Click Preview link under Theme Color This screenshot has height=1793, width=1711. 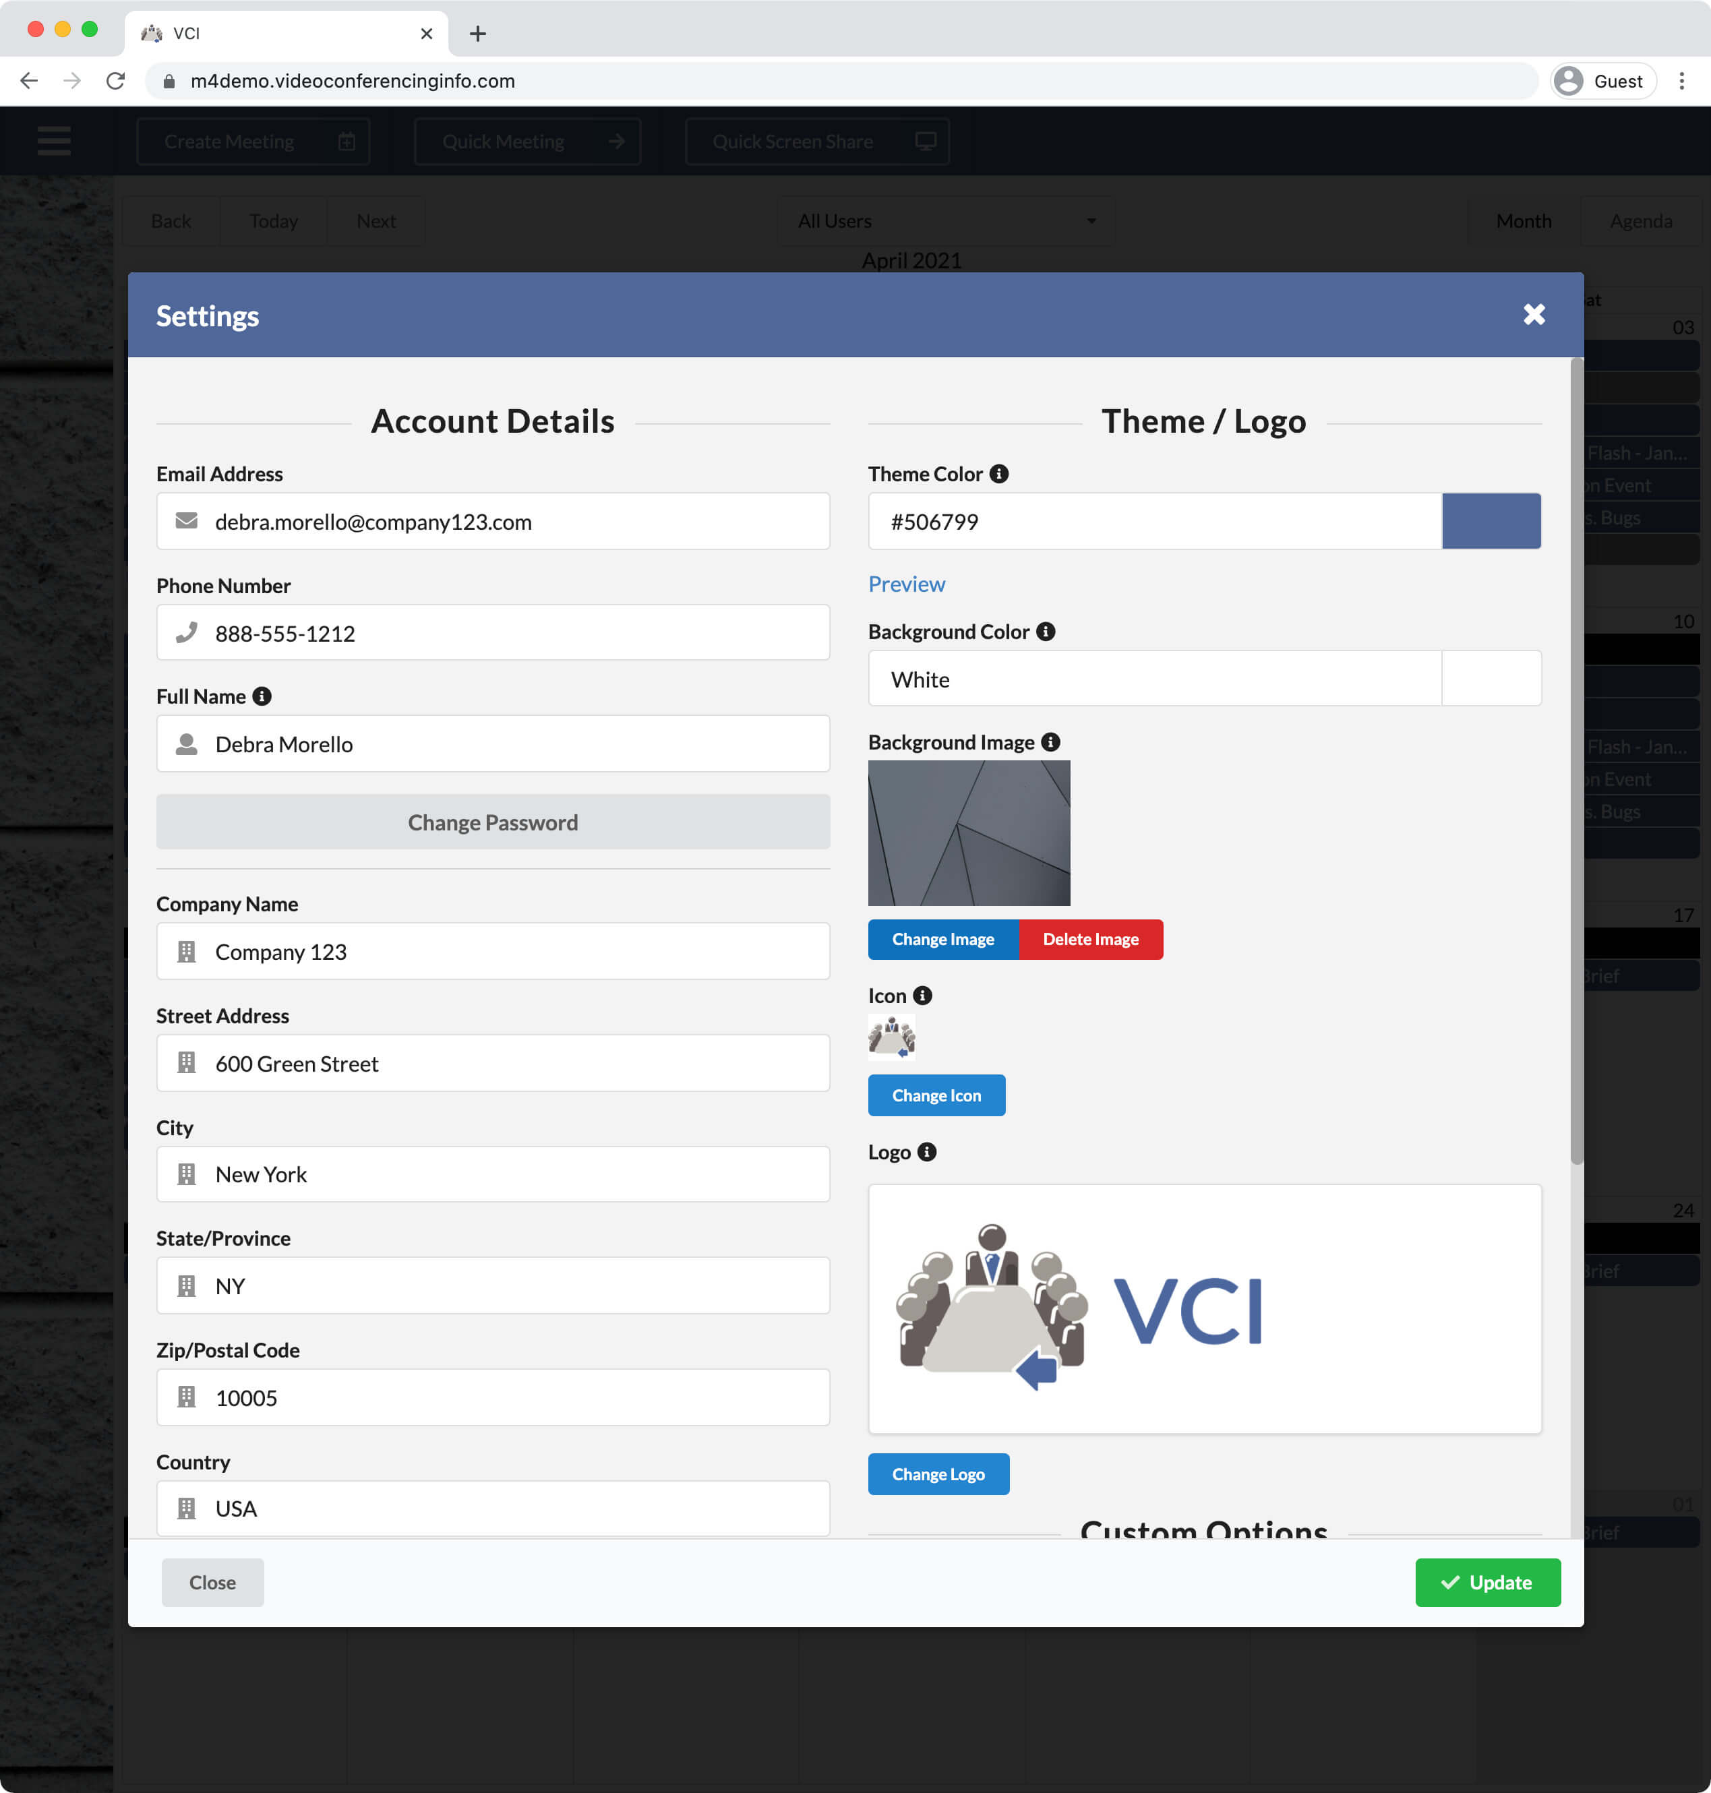coord(906,582)
